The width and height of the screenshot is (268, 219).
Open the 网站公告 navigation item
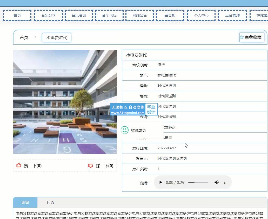click(140, 15)
